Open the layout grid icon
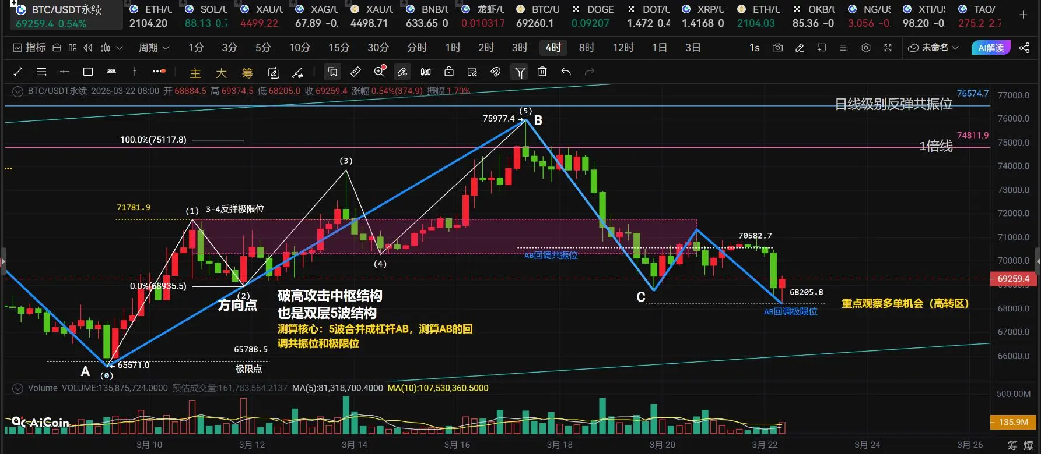The image size is (1041, 454). [72, 48]
